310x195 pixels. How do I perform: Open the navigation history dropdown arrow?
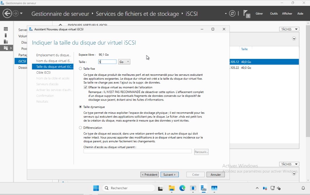click(x=21, y=14)
